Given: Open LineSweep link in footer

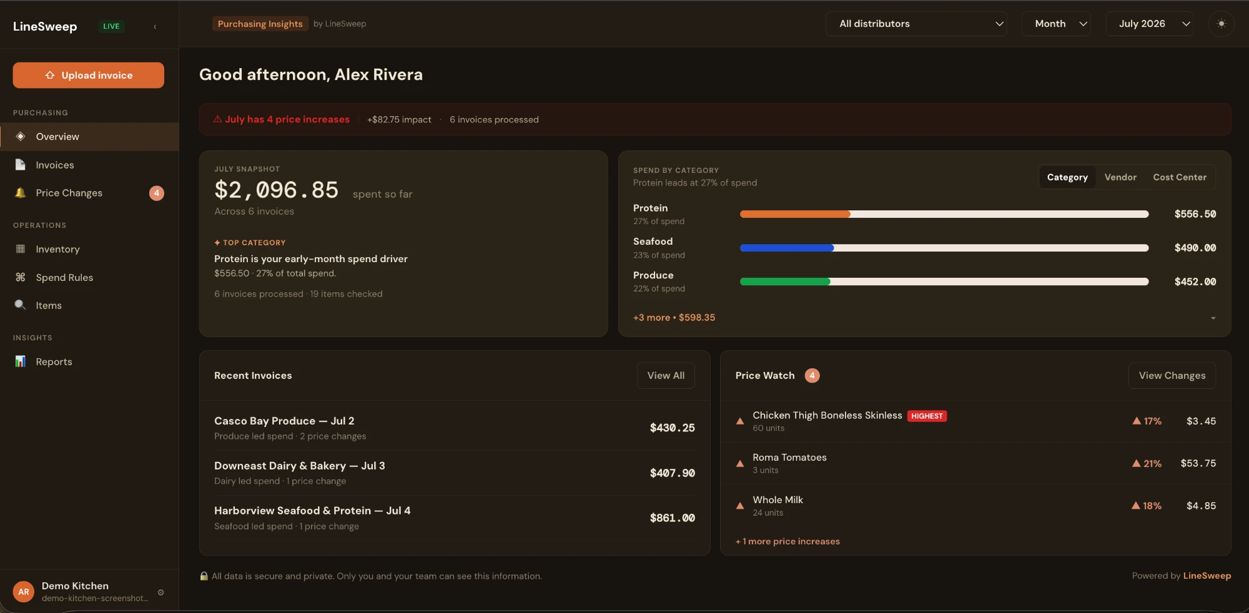Looking at the screenshot, I should pyautogui.click(x=1207, y=576).
